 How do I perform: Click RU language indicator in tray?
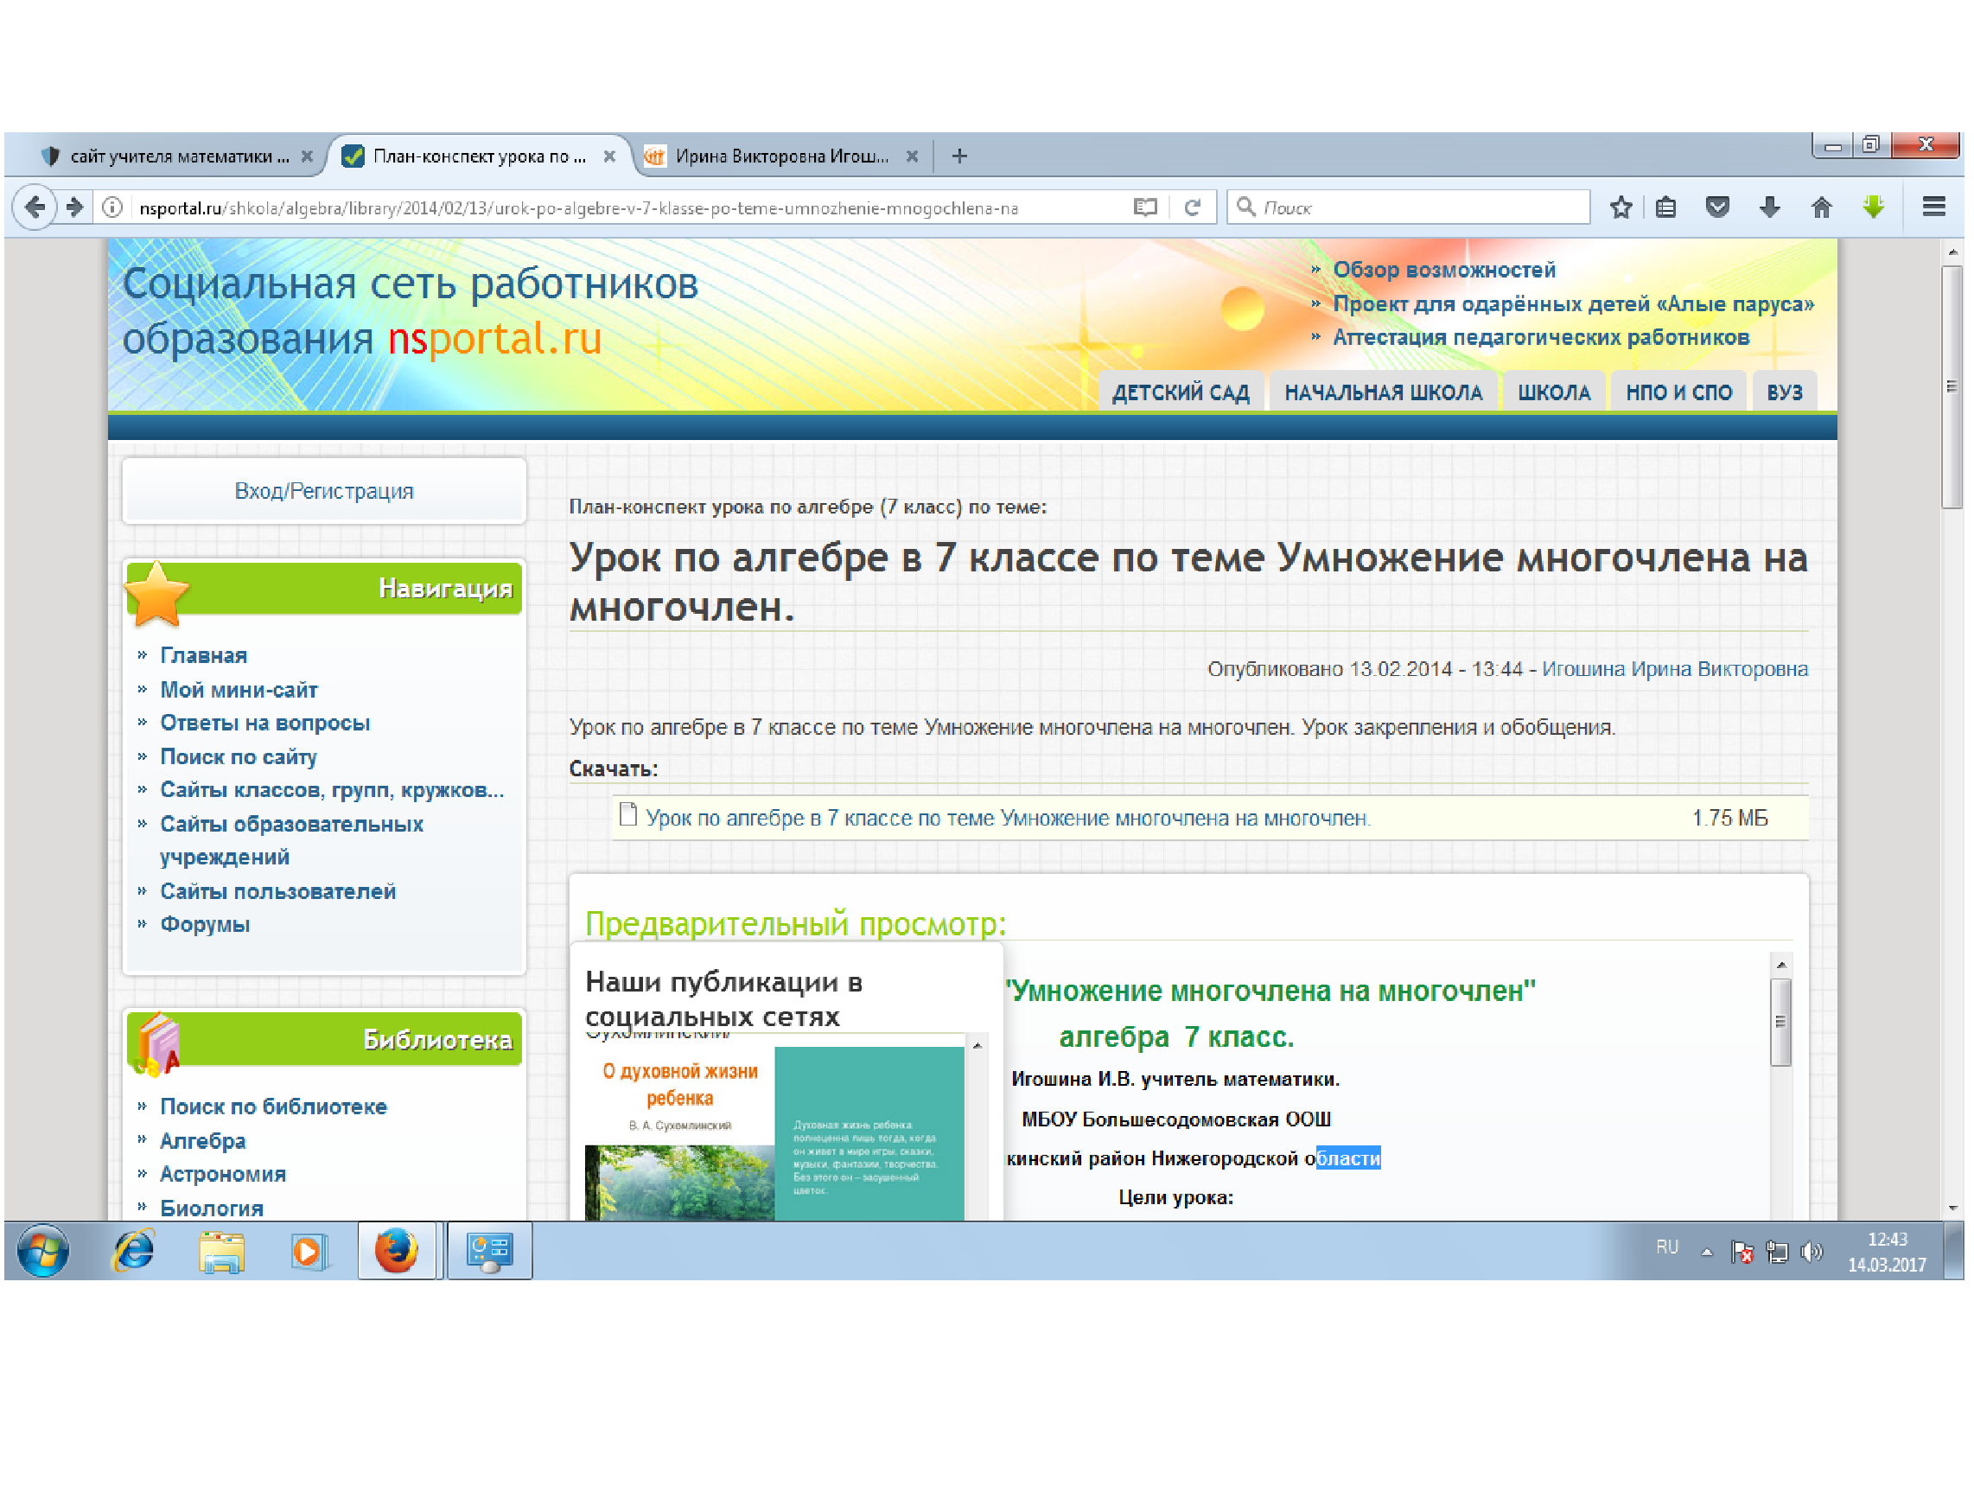(1667, 1247)
